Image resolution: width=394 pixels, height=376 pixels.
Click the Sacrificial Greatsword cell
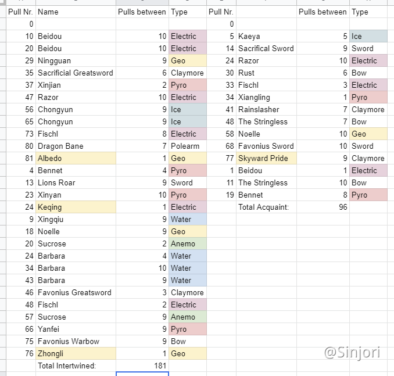pos(76,73)
